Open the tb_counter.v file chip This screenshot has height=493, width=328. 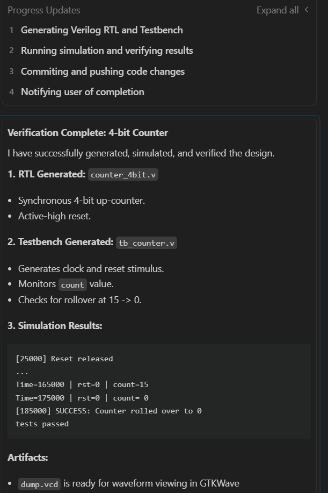(146, 243)
